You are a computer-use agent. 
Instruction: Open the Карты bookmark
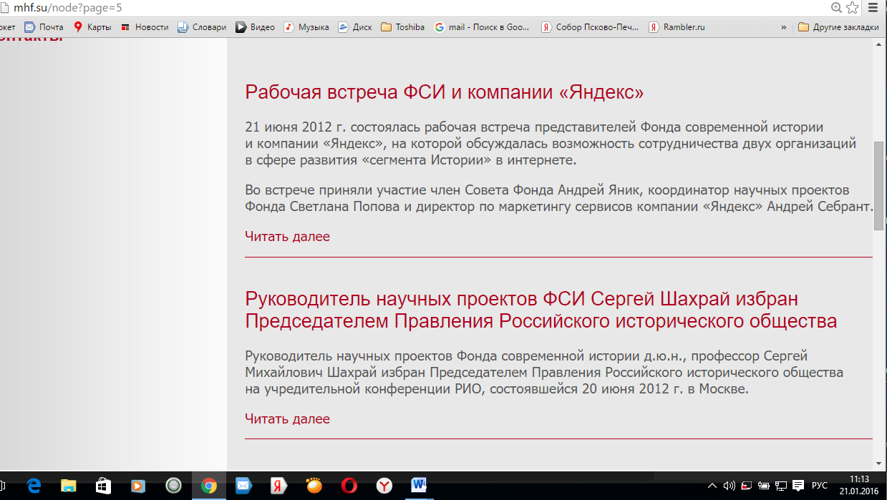(92, 27)
